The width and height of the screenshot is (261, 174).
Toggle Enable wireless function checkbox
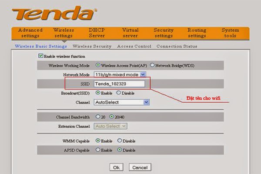pyautogui.click(x=40, y=56)
